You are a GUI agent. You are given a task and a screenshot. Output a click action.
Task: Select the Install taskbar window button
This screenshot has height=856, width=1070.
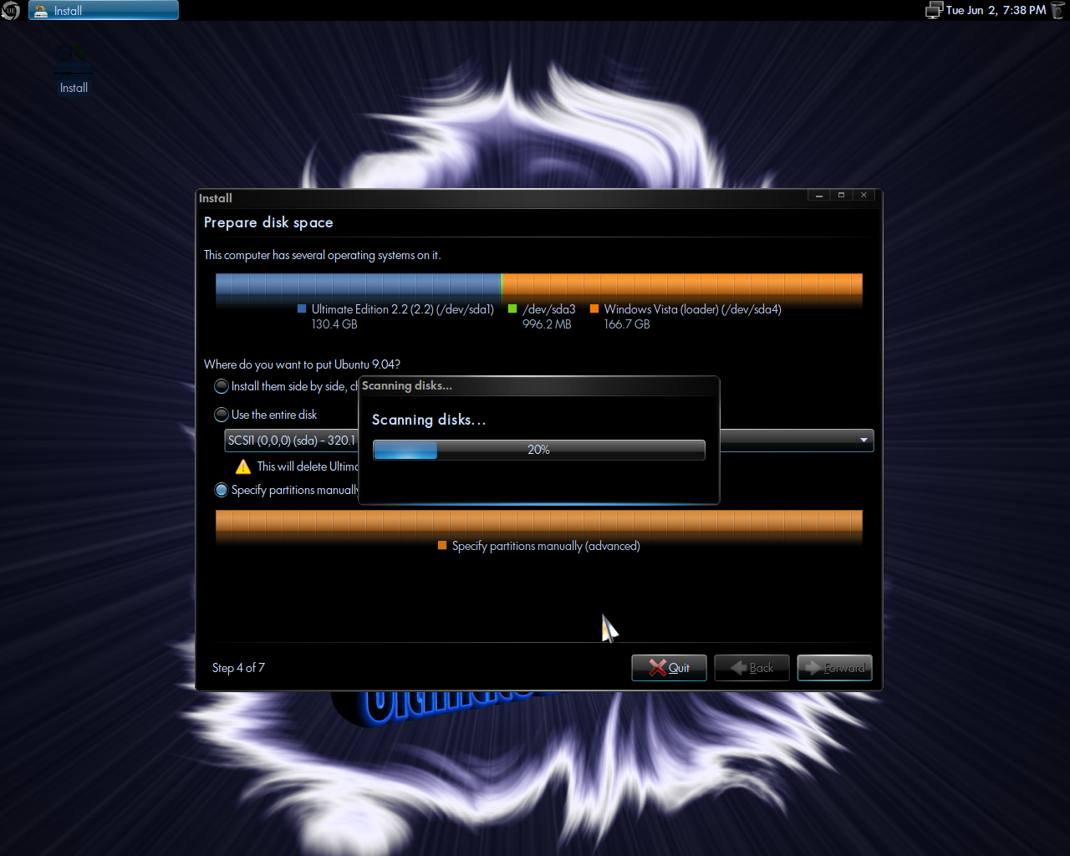pyautogui.click(x=103, y=10)
